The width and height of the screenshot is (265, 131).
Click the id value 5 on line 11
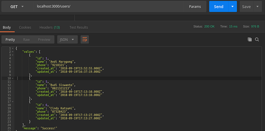46,82
